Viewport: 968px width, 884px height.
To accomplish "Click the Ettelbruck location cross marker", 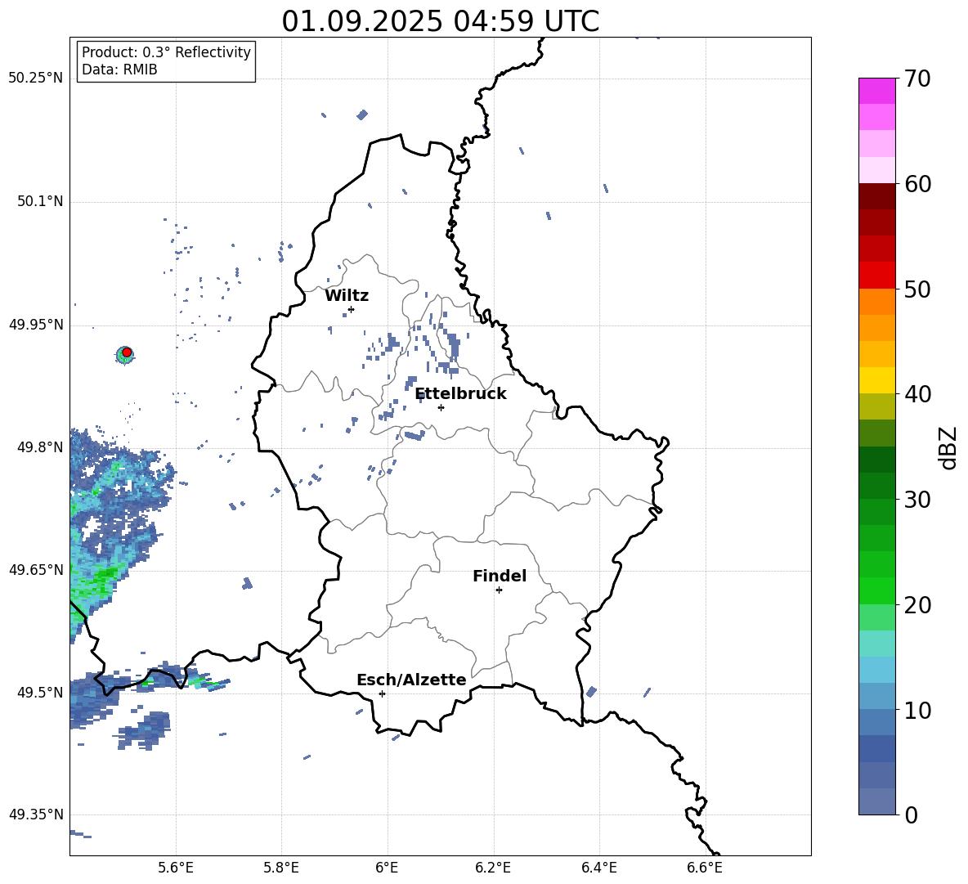I will 441,407.
